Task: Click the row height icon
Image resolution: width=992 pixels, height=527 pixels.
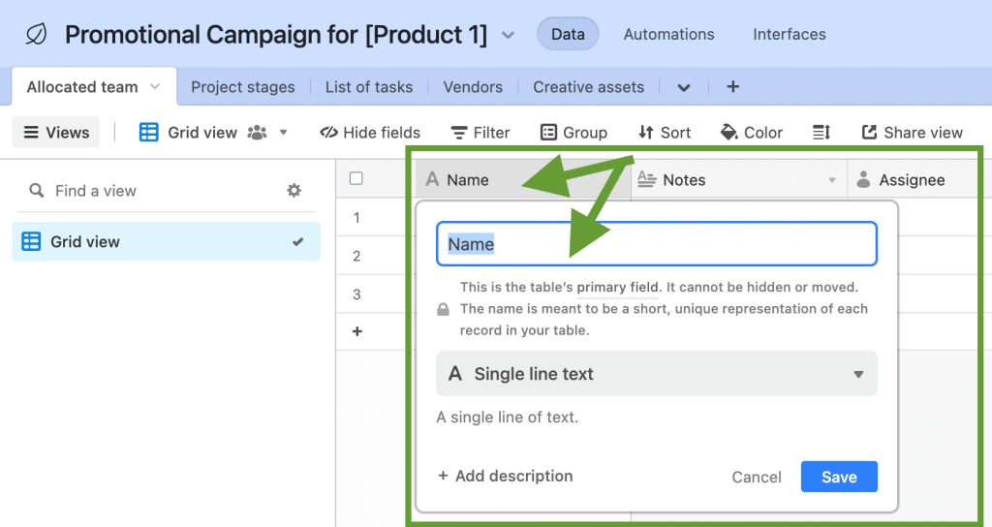Action: coord(821,133)
